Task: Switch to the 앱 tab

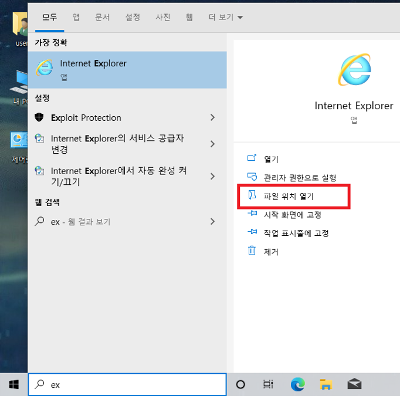Action: click(x=76, y=17)
